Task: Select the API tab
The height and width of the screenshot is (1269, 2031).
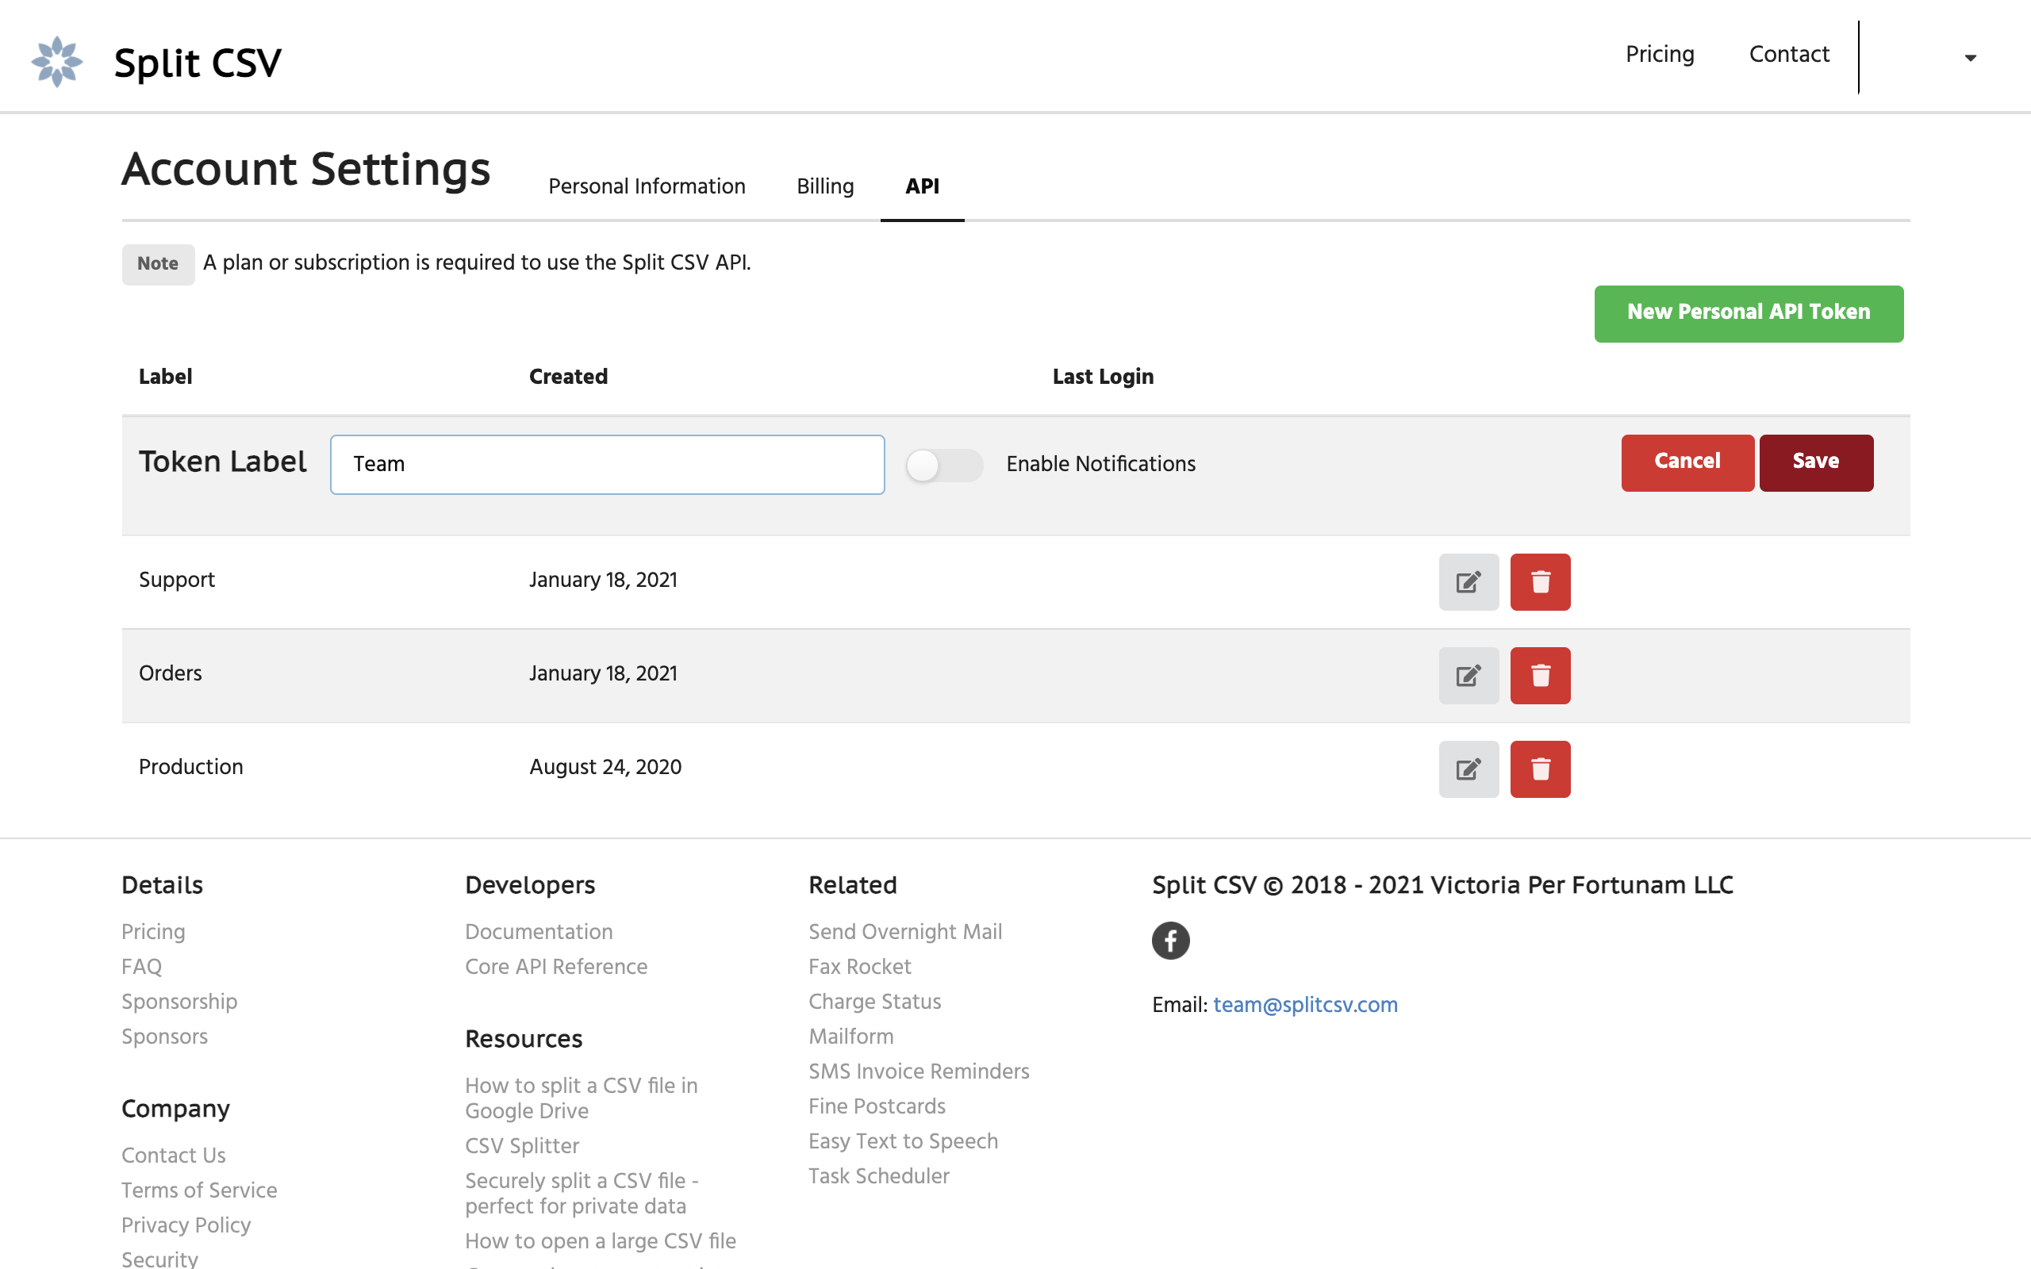Action: coord(922,186)
